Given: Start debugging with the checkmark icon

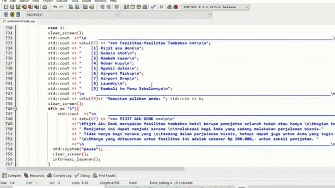Looking at the screenshot, I should (x=153, y=7).
